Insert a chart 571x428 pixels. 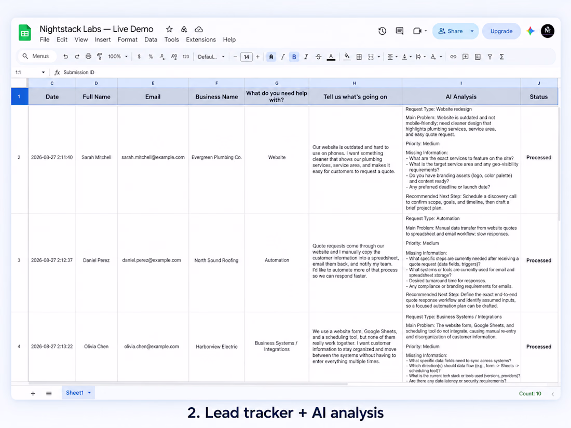[478, 57]
